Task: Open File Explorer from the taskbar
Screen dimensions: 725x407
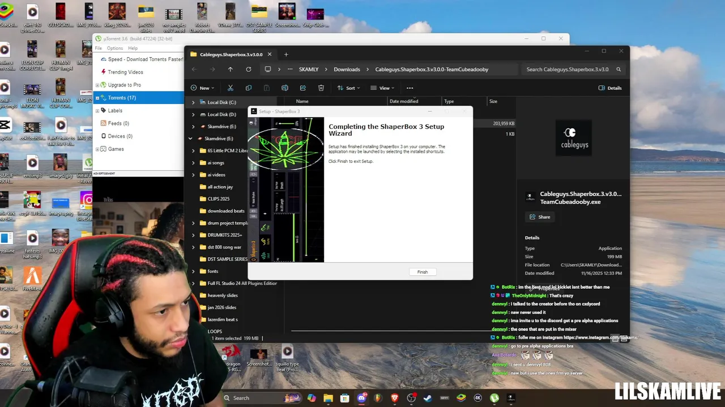Action: 329,398
